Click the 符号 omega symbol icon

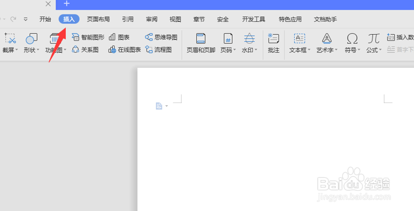(352, 38)
